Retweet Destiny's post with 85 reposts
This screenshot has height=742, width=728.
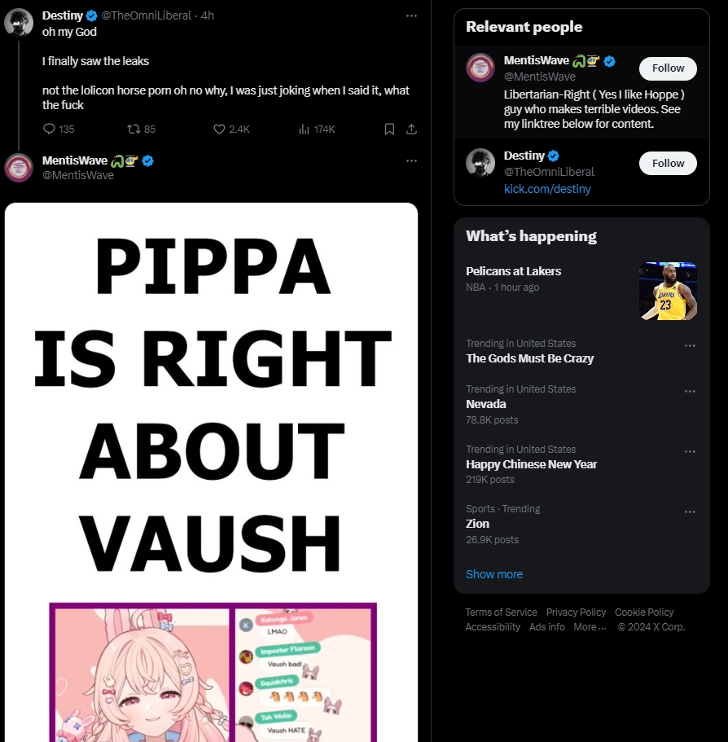(x=134, y=129)
